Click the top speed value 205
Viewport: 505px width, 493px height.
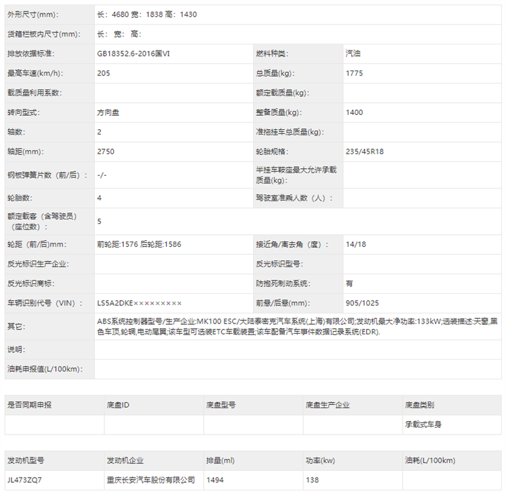point(104,73)
